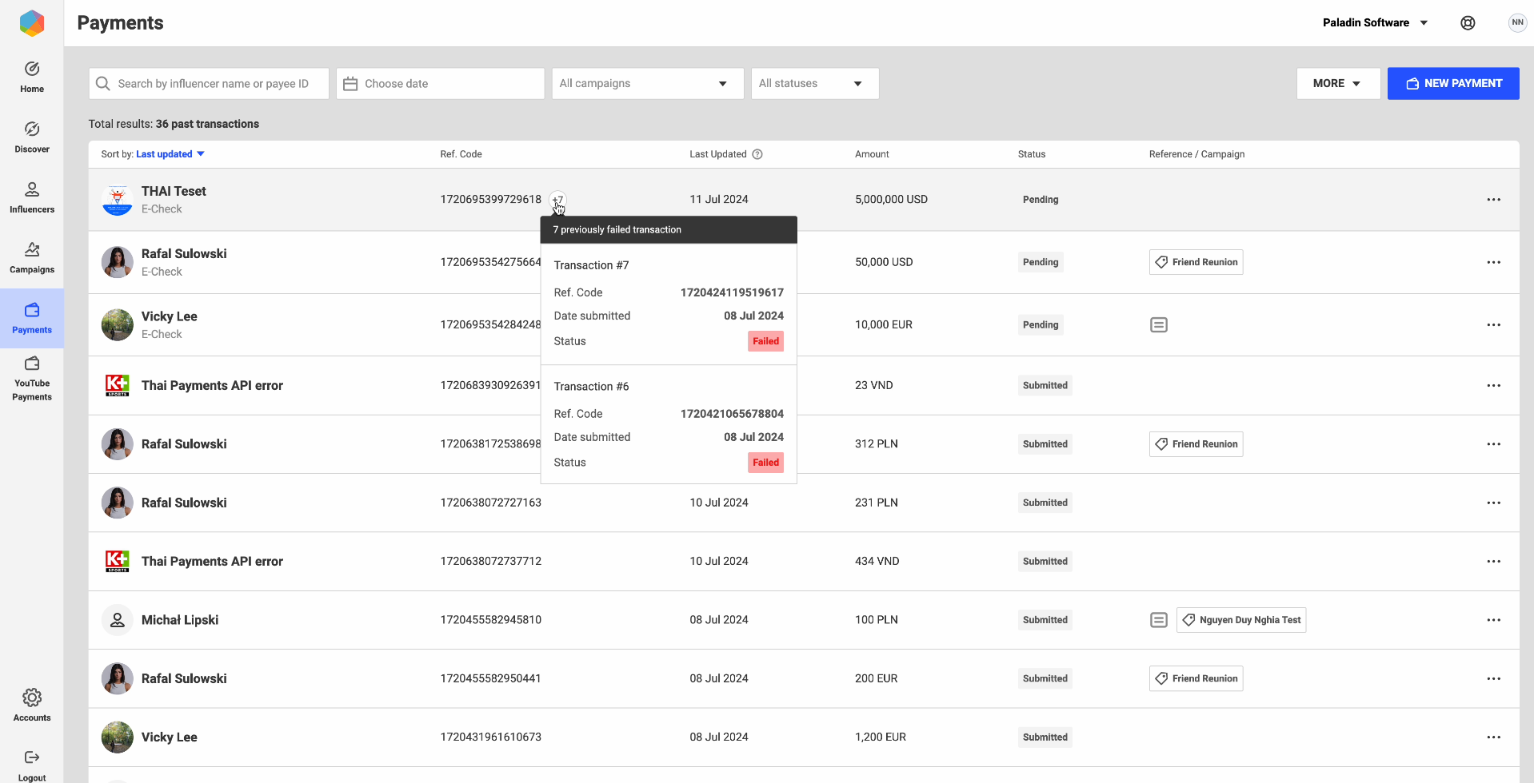Open the Influencers section
1534x783 pixels.
pyautogui.click(x=32, y=197)
